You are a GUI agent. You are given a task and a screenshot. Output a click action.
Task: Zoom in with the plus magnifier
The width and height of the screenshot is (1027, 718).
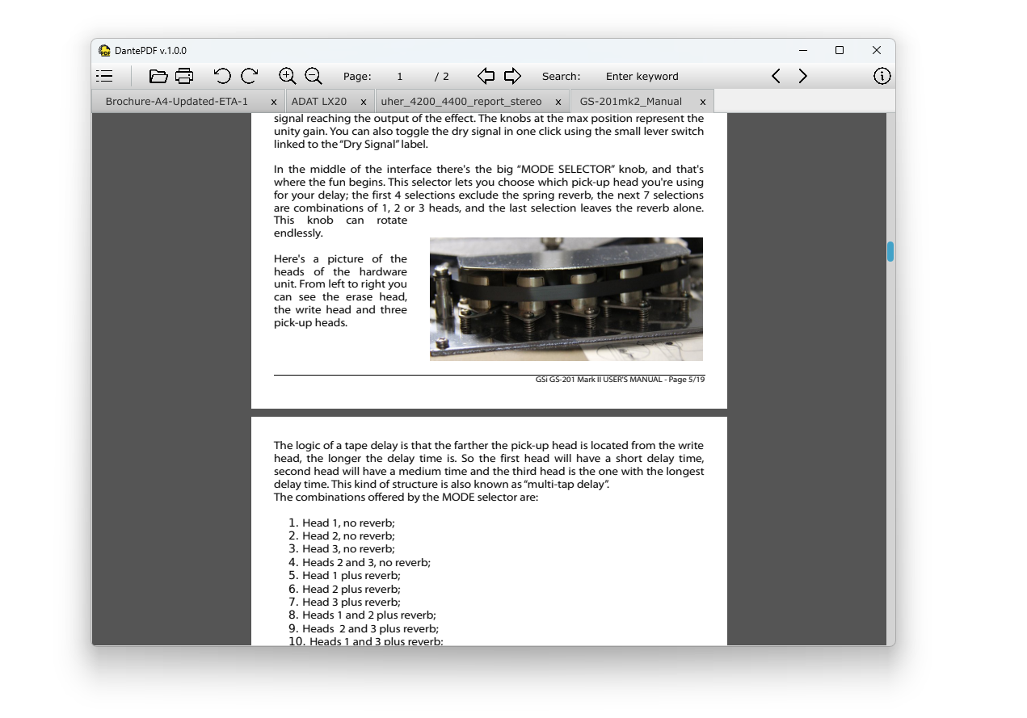[287, 76]
